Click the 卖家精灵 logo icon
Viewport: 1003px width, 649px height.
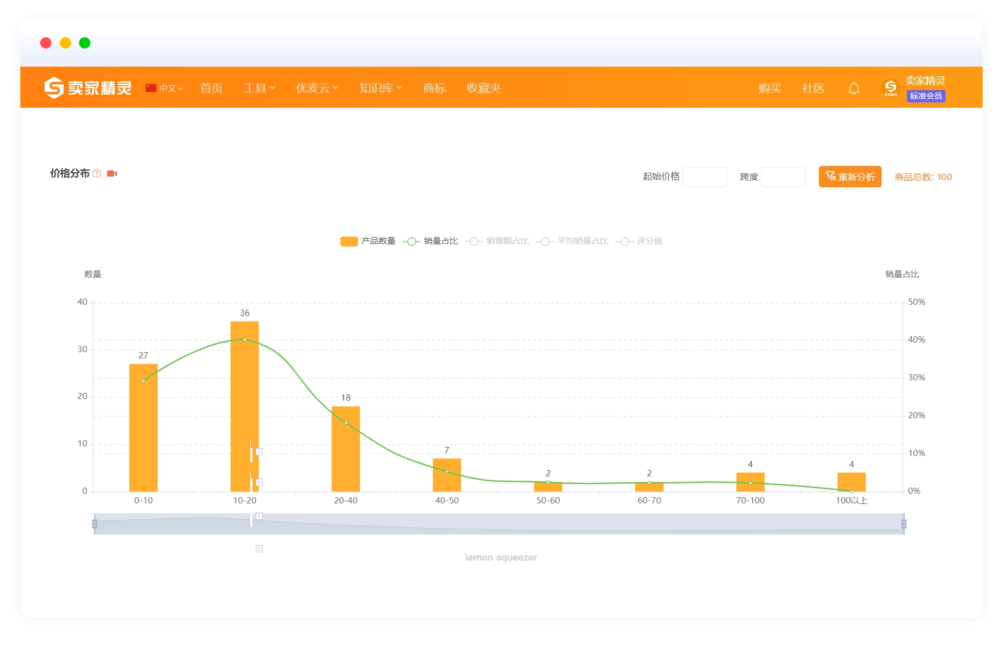click(54, 87)
